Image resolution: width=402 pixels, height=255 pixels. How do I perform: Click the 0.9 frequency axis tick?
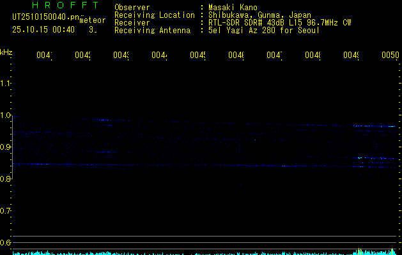click(x=6, y=147)
